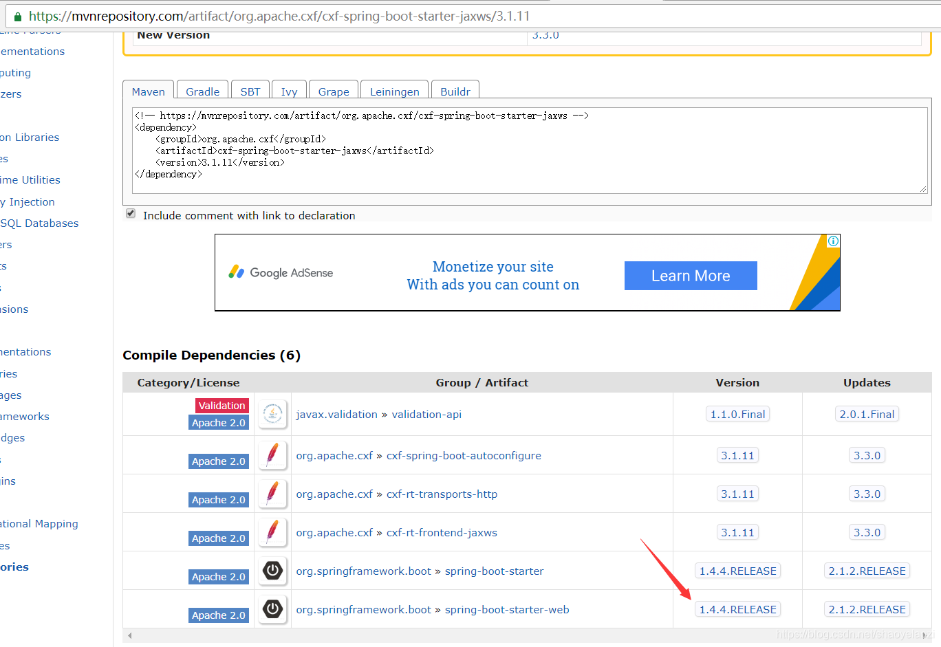Click the AdSense ad info icon
This screenshot has width=941, height=647.
833,241
